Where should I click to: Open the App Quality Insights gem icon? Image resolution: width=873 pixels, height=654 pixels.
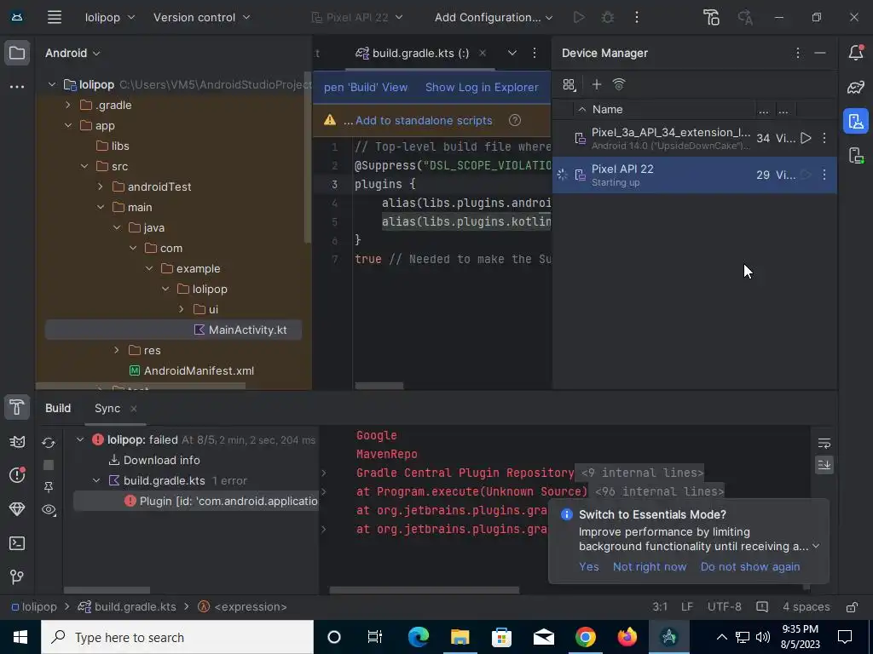pos(17,509)
